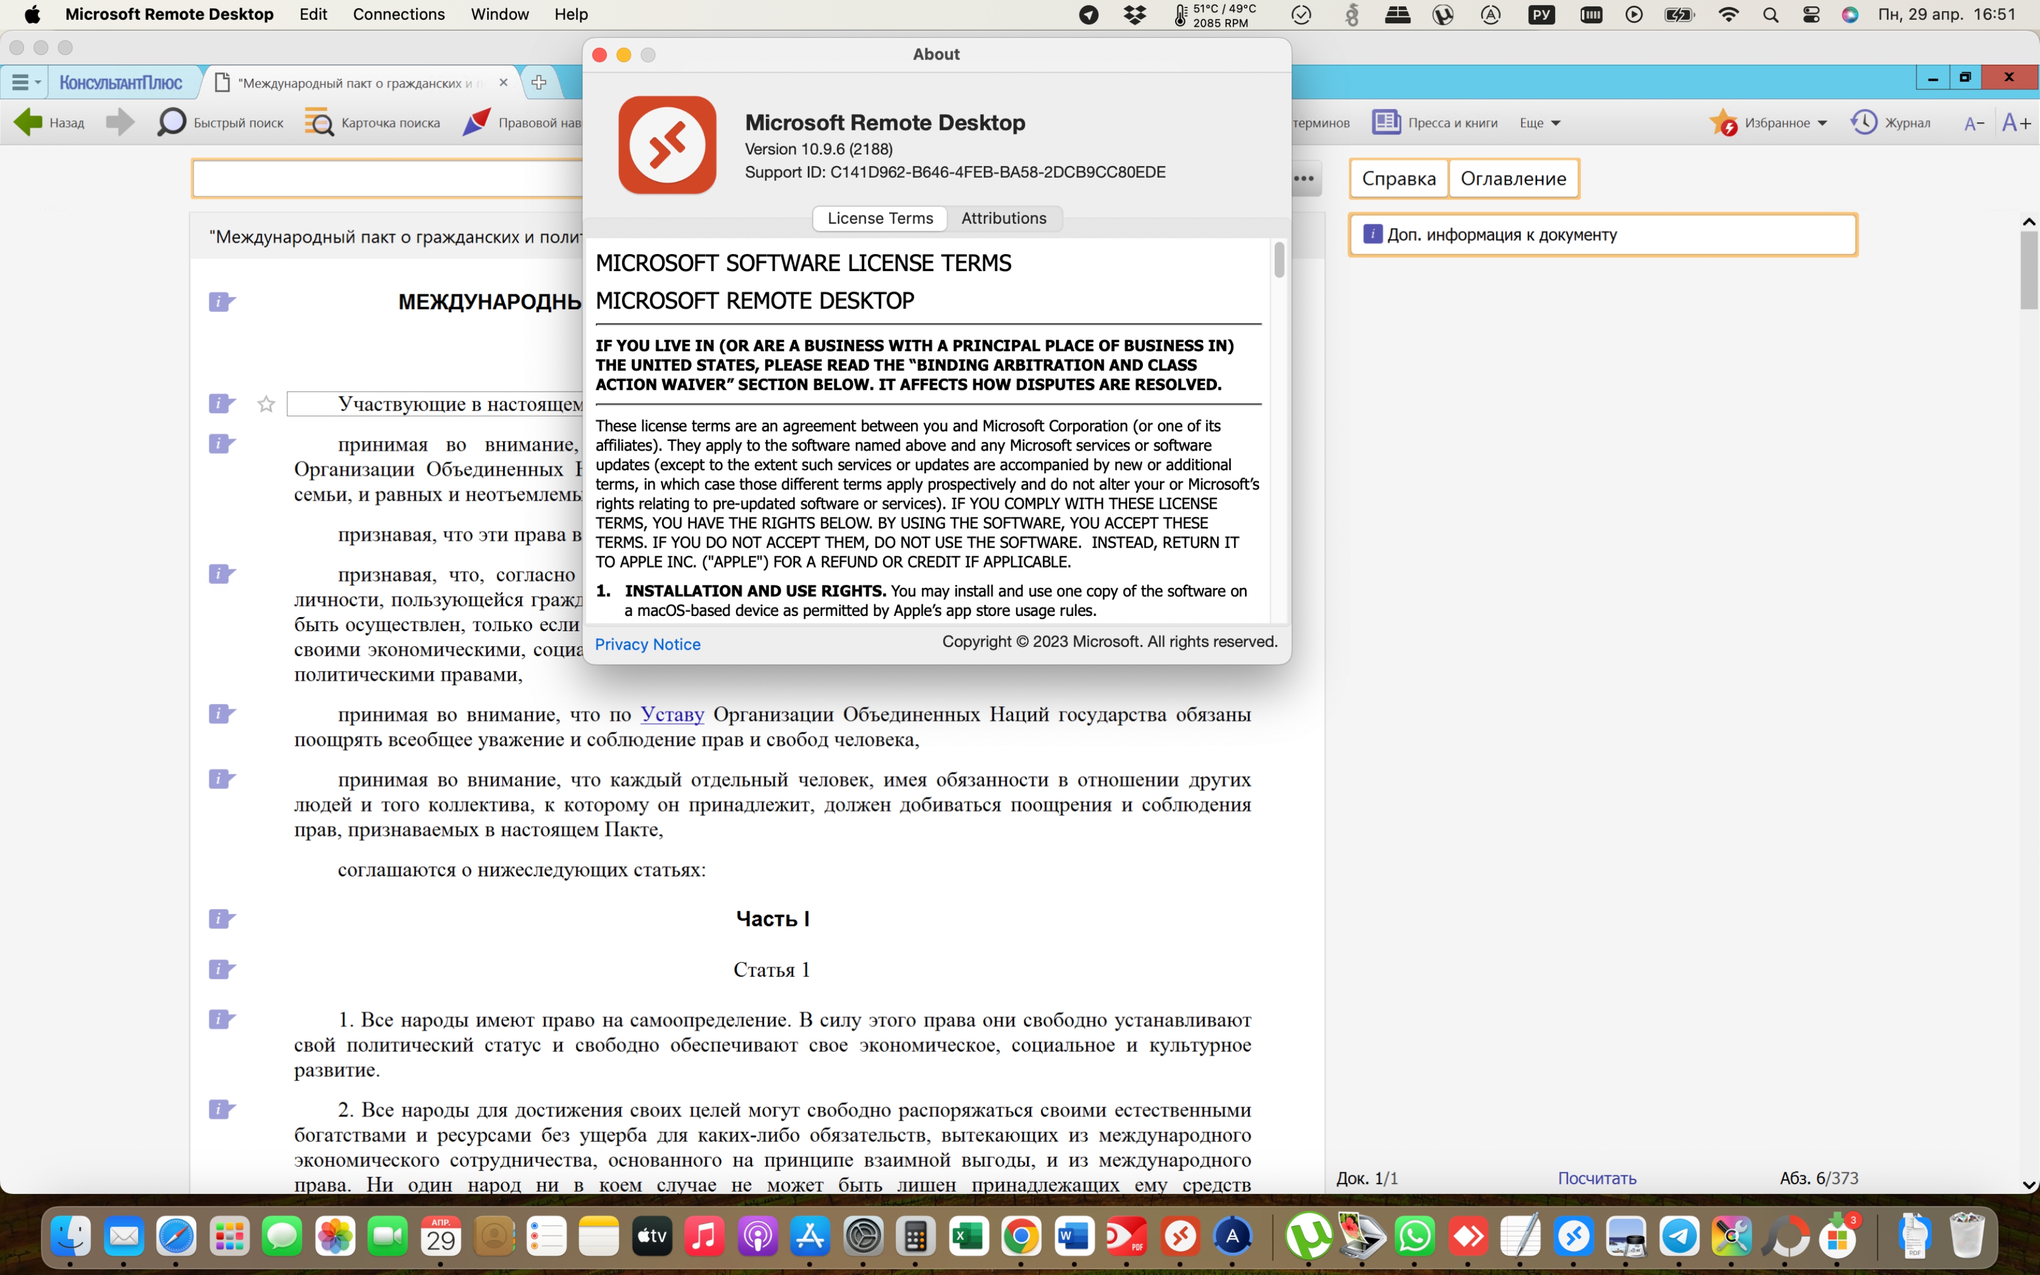Open a new tab with plus icon
Viewport: 2040px width, 1275px height.
pyautogui.click(x=540, y=83)
